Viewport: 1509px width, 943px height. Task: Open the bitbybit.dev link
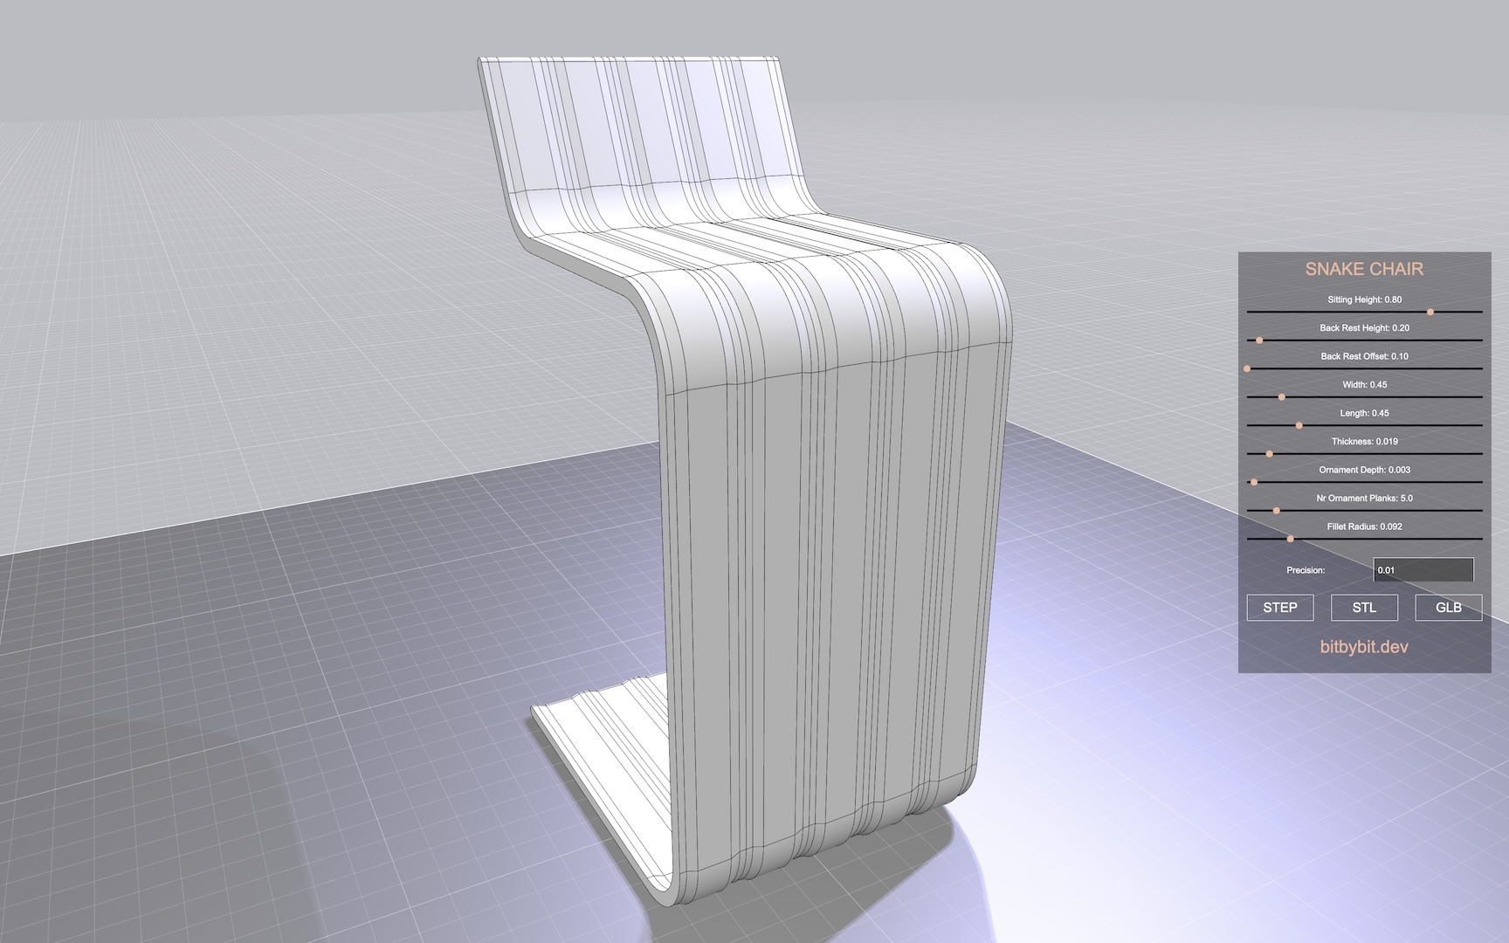1364,647
